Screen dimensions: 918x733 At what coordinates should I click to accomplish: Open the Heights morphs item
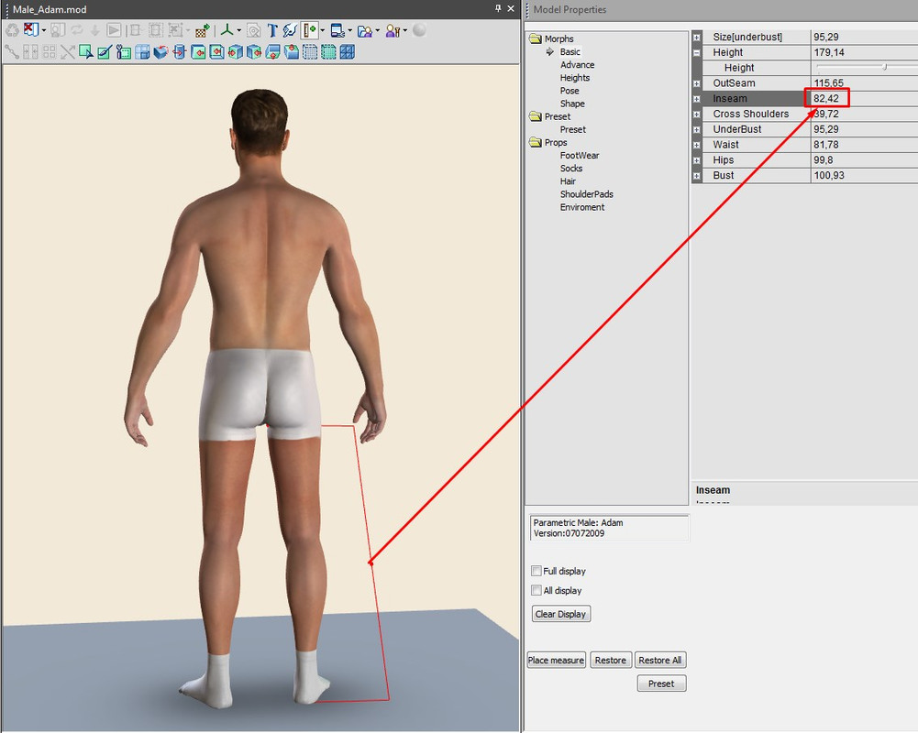(x=575, y=77)
